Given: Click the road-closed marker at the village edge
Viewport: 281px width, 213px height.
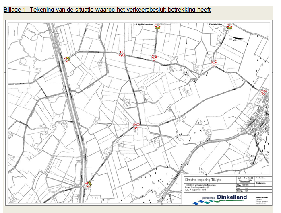Looking at the screenshot, I should pyautogui.click(x=264, y=92).
